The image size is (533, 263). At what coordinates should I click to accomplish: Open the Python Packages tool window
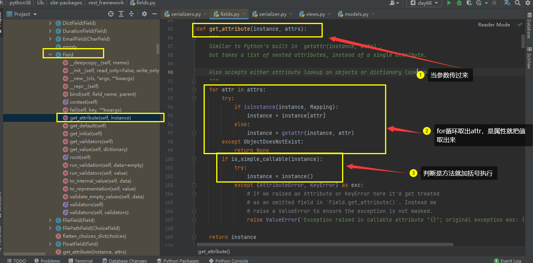coord(178,261)
